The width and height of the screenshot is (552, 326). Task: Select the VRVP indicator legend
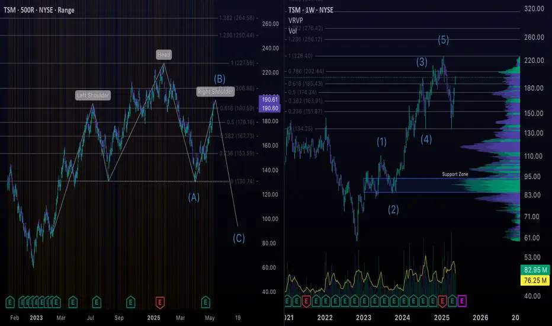(x=296, y=20)
